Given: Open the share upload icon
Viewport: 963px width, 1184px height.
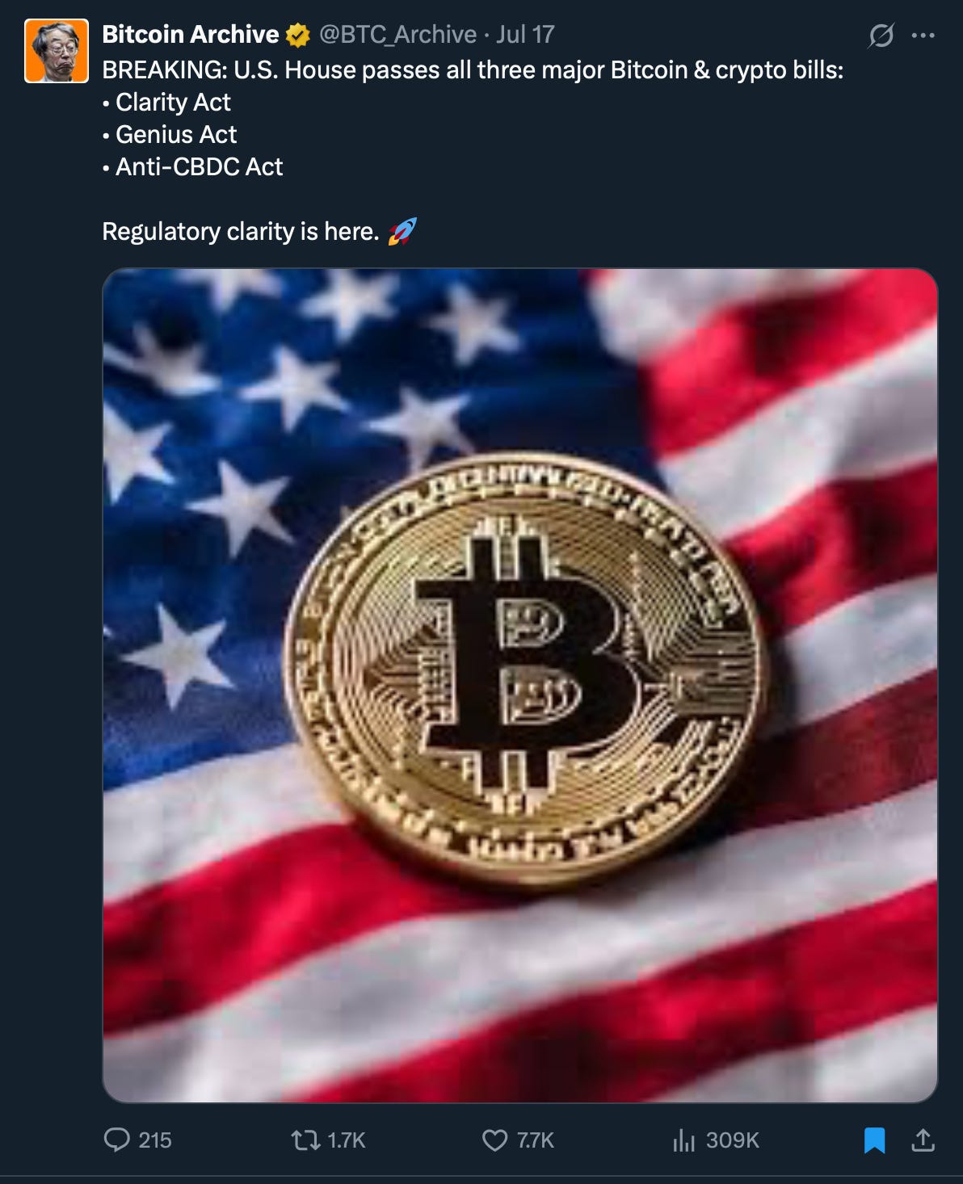Looking at the screenshot, I should 923,1140.
